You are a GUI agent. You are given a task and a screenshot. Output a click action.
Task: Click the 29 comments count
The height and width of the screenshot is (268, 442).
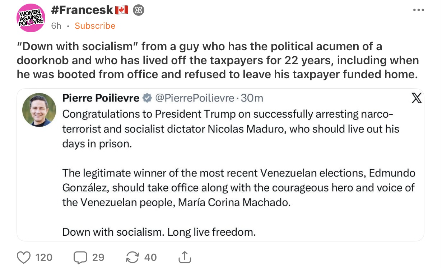coord(98,257)
